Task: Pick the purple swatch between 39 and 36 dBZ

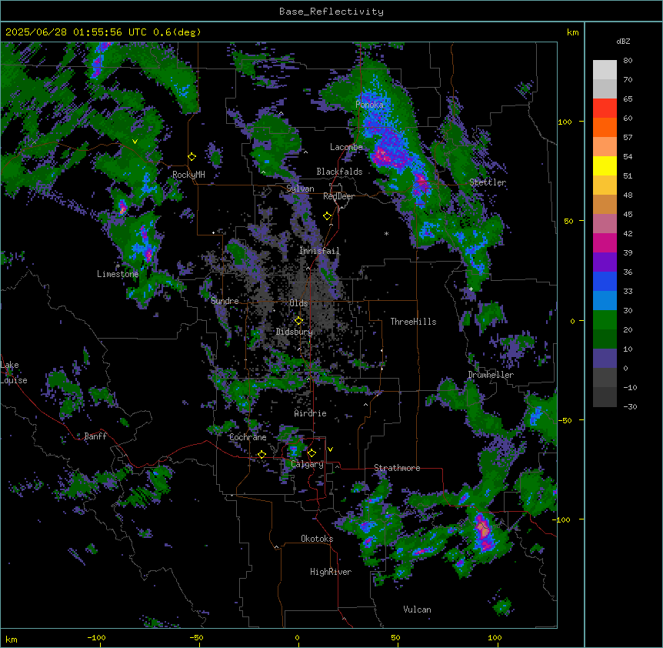Action: [605, 262]
